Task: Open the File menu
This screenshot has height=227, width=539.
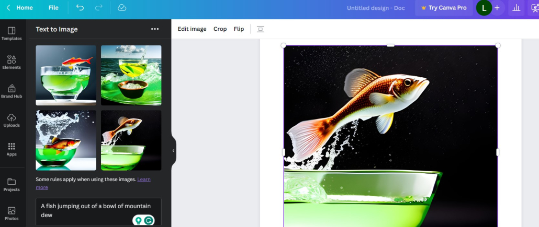Action: (53, 7)
